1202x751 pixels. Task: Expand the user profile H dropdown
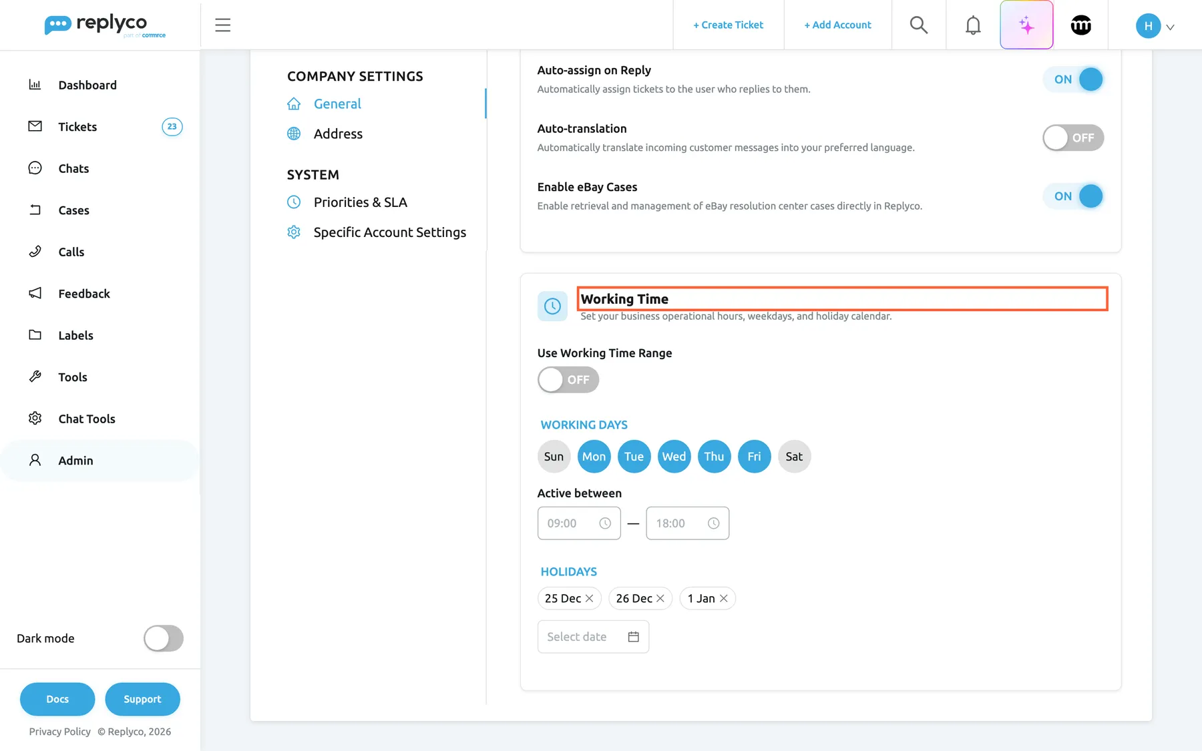click(1155, 26)
